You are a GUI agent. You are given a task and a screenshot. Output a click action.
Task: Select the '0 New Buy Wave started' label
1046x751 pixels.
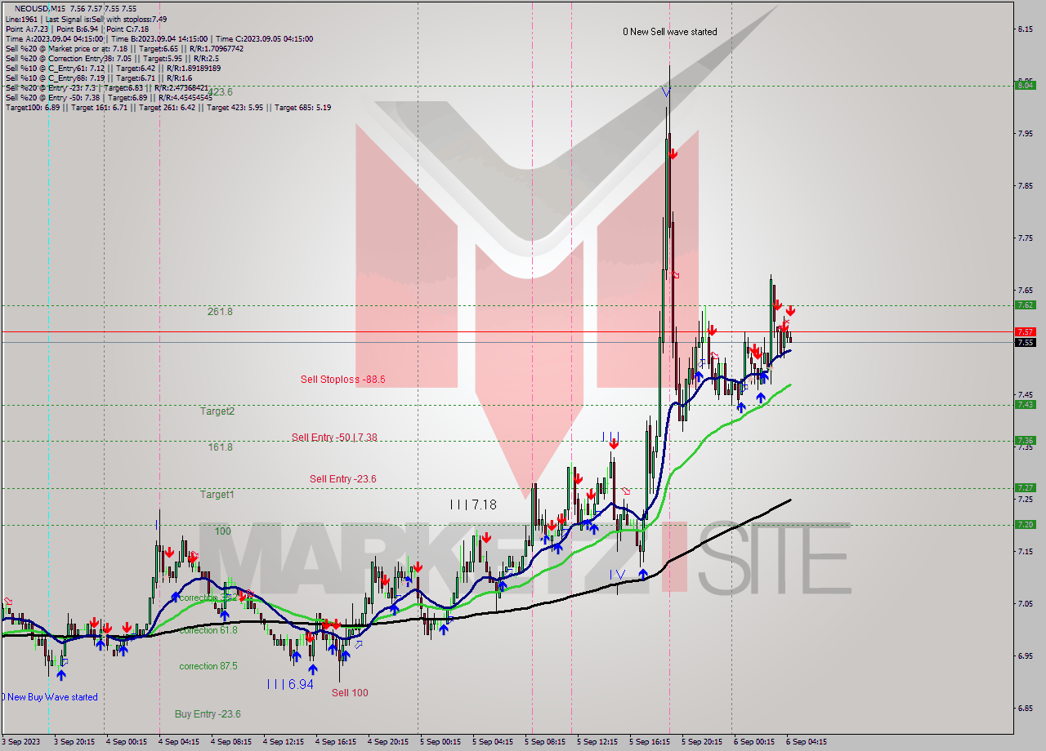pyautogui.click(x=50, y=697)
